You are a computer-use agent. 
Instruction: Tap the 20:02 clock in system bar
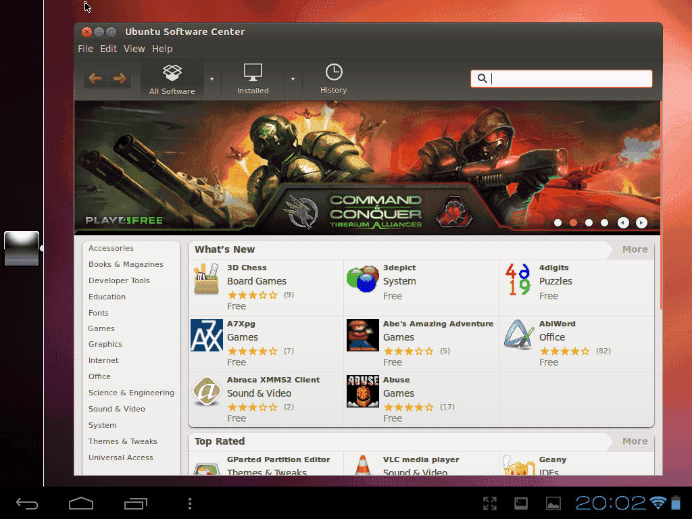pos(611,503)
